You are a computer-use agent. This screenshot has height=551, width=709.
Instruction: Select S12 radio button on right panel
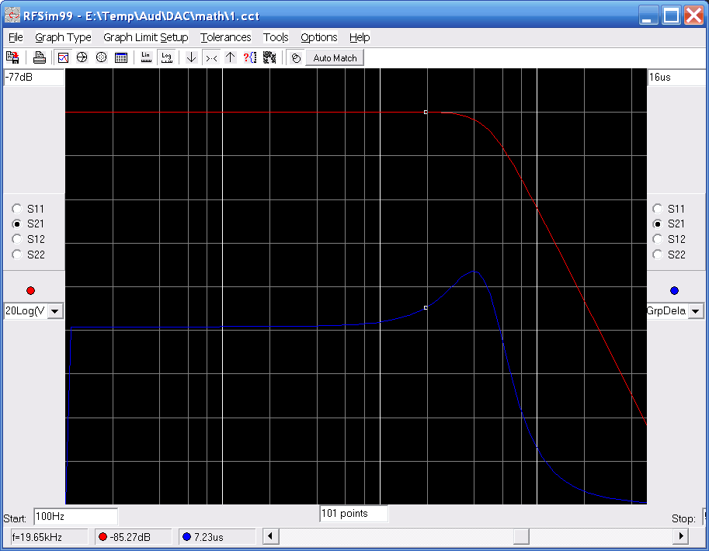click(658, 239)
